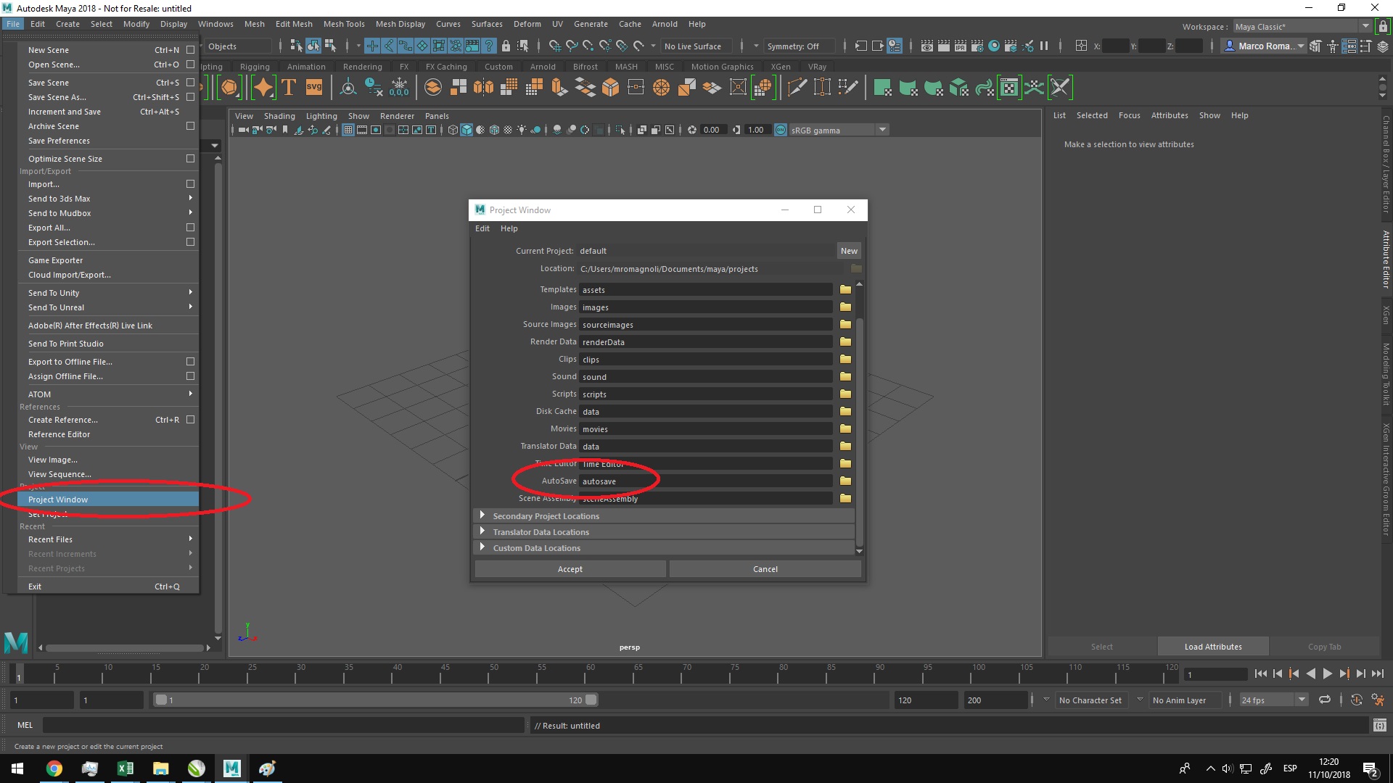Click the MEL command line input
The width and height of the screenshot is (1393, 783).
(x=283, y=725)
